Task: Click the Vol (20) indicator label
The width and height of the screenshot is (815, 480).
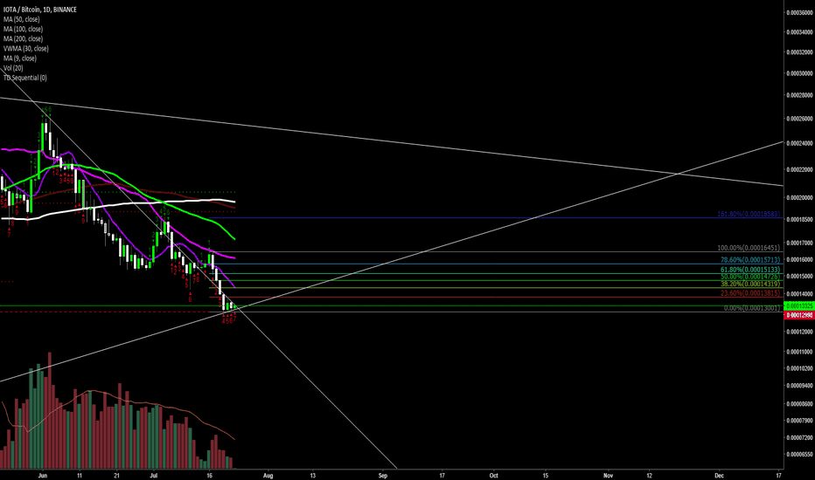Action: pyautogui.click(x=13, y=68)
